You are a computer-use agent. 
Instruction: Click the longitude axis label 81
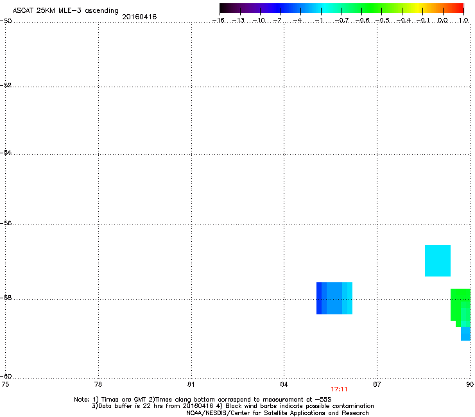[x=191, y=384]
